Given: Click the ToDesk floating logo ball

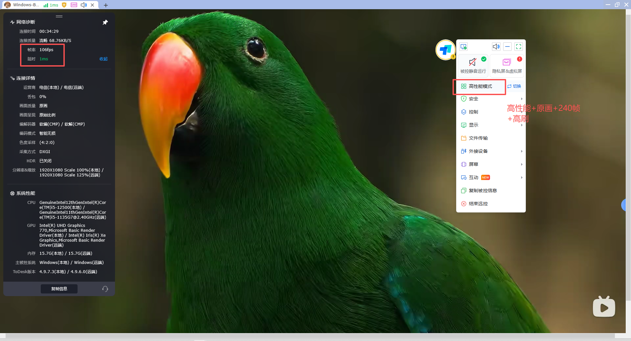Looking at the screenshot, I should click(446, 50).
